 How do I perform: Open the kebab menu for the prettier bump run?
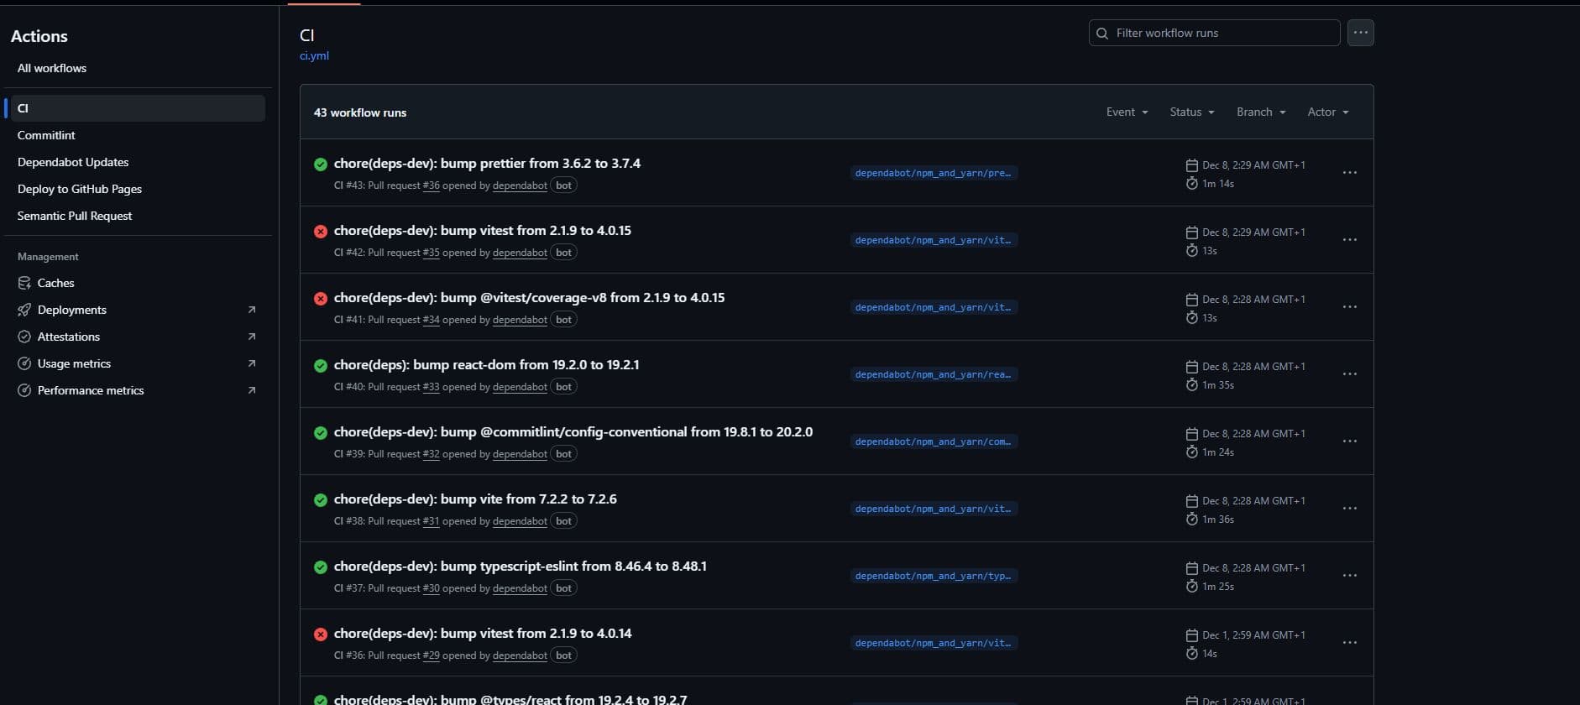(x=1349, y=173)
